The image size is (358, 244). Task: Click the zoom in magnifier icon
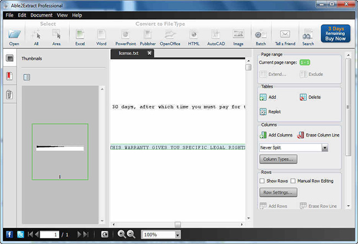tap(122, 235)
